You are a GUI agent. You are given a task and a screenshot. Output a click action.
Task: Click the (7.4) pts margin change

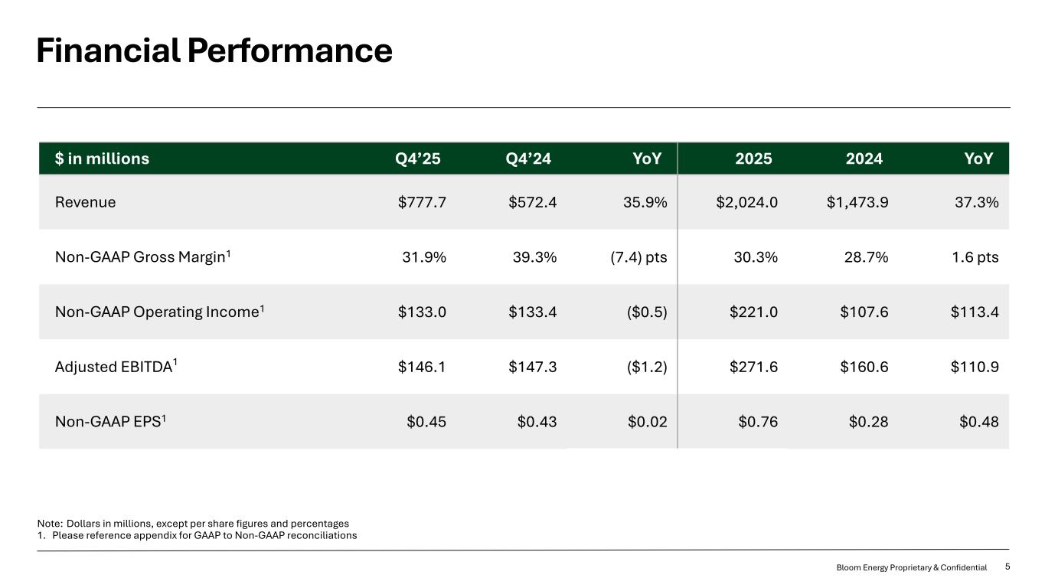pos(634,257)
